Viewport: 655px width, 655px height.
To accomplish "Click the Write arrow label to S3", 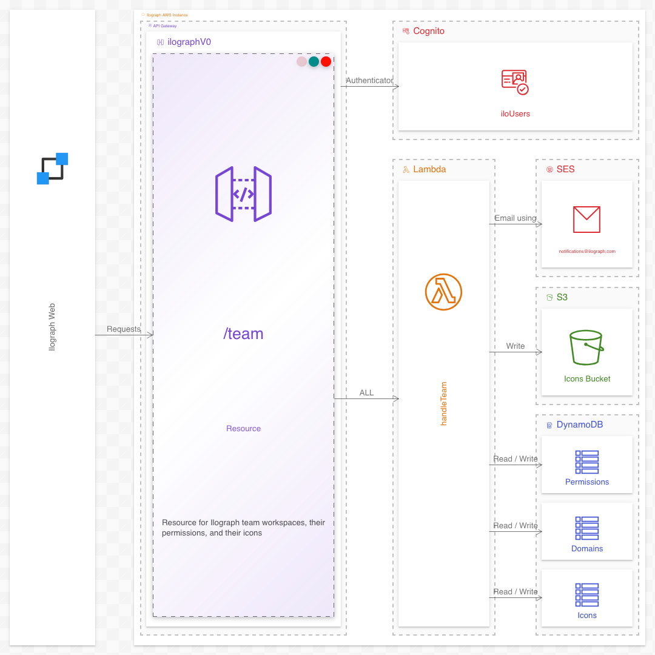I will 515,346.
